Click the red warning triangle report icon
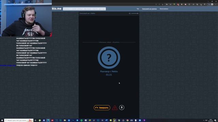218x122 pixels. (115, 108)
